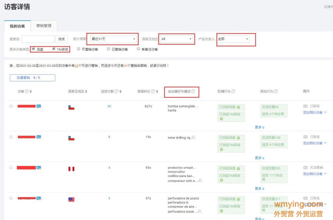Screen dimensions: 333x220
Task: Open the 国家及地区 All dropdown
Action: pyautogui.click(x=177, y=38)
